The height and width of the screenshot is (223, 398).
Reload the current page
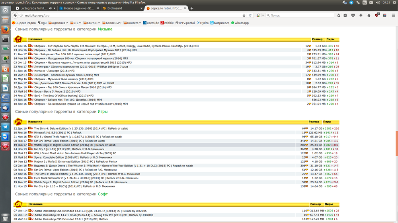point(250,16)
